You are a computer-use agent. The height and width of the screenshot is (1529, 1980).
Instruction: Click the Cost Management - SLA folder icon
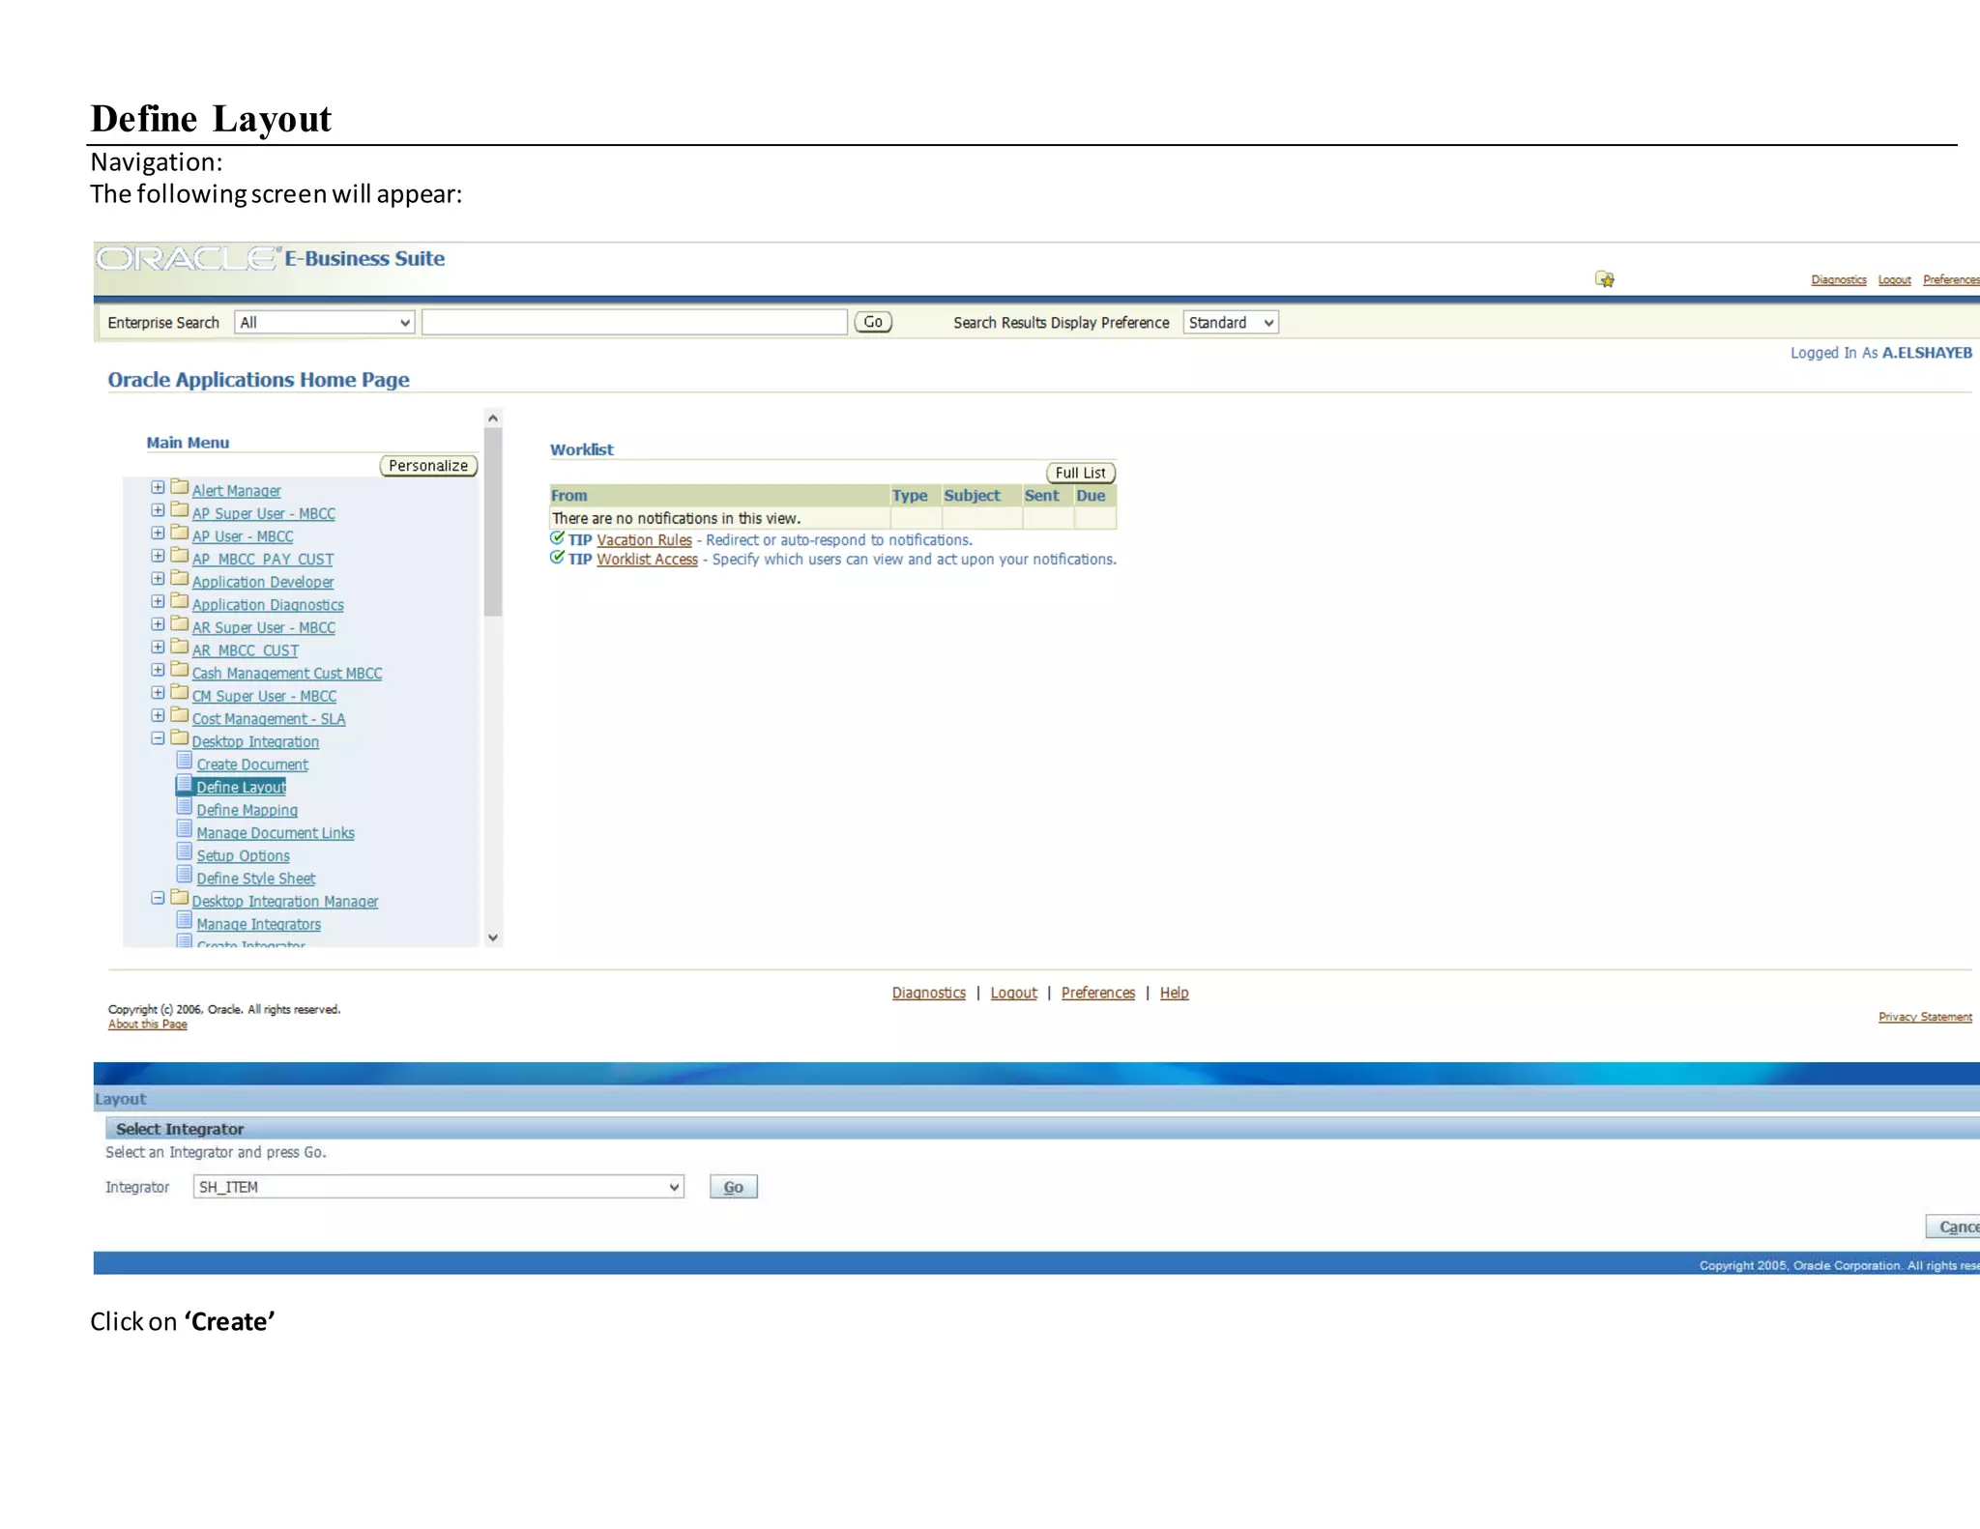(180, 715)
